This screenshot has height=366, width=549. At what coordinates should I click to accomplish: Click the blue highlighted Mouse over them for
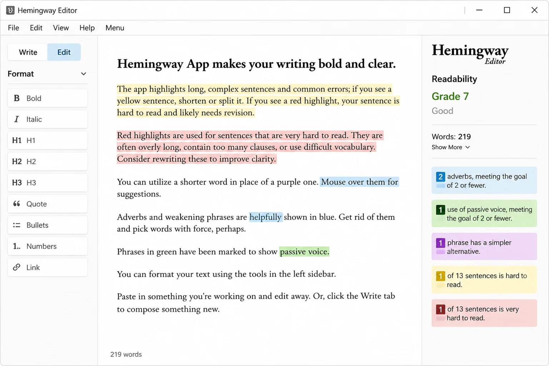[359, 182]
